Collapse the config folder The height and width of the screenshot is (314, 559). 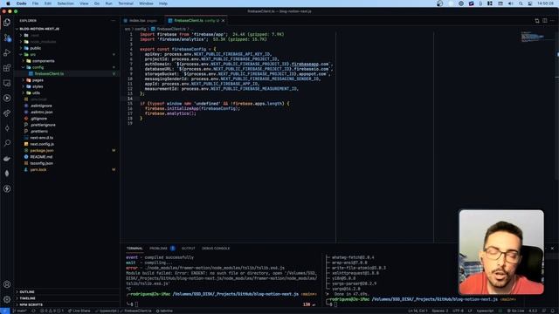click(66, 67)
